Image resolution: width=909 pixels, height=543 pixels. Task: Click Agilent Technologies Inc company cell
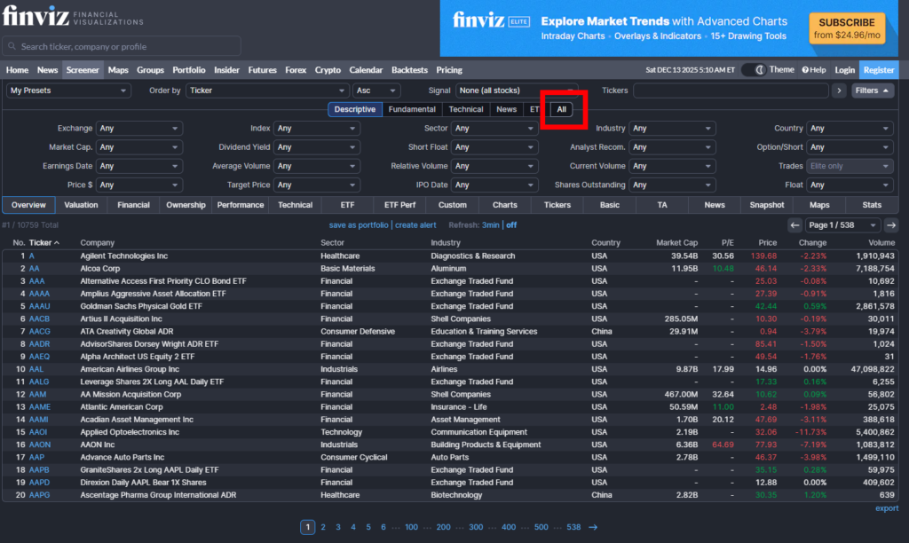[x=123, y=256]
